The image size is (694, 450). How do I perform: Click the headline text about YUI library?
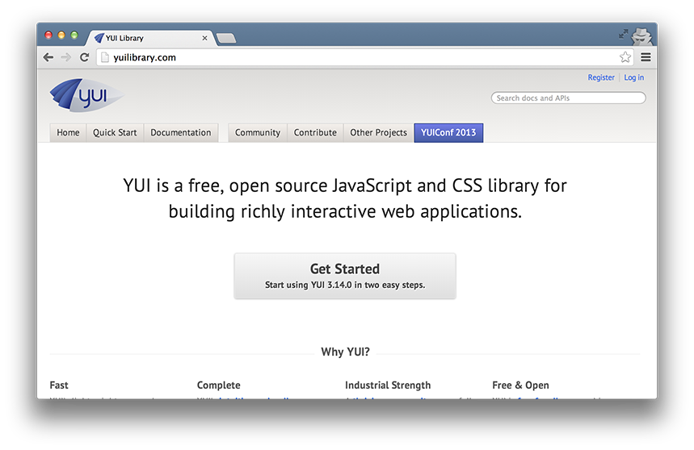tap(345, 198)
